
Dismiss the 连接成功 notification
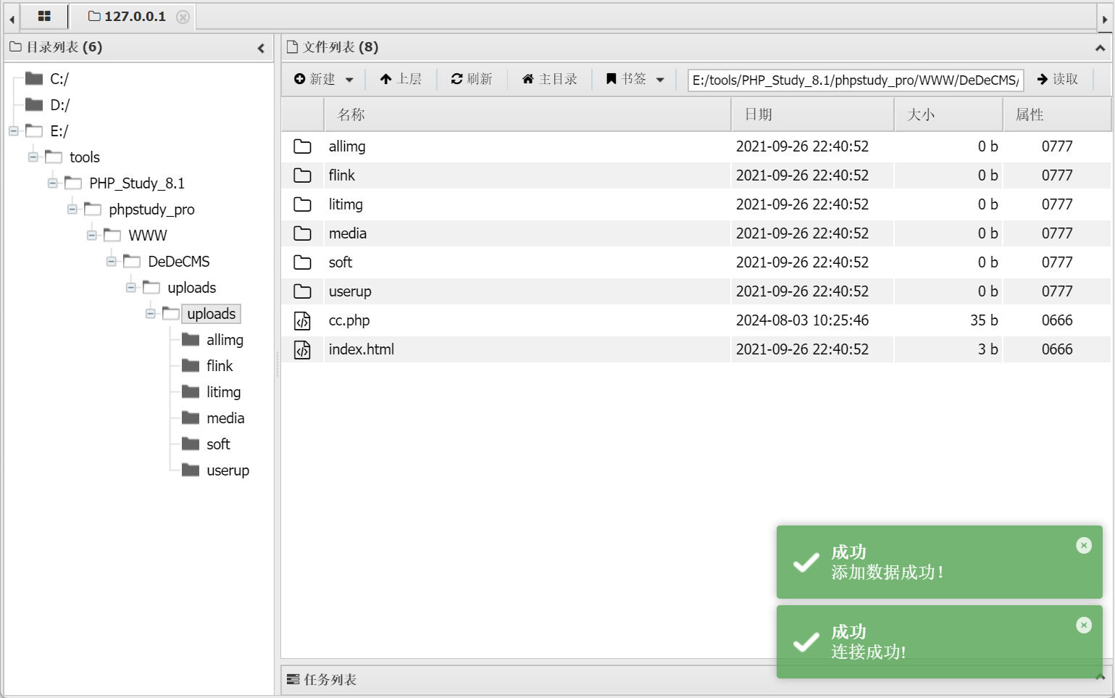click(1084, 626)
